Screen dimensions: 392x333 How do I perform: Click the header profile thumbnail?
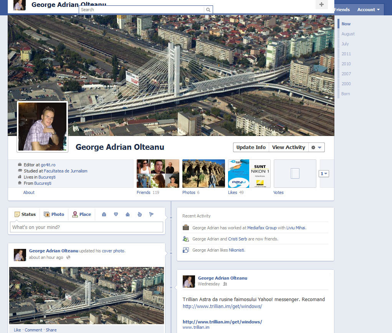click(x=20, y=5)
